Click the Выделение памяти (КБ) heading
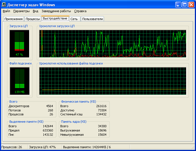 pyautogui.click(x=26, y=122)
